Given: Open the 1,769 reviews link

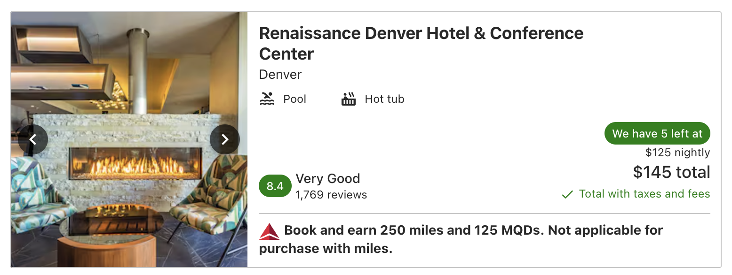Looking at the screenshot, I should (331, 195).
